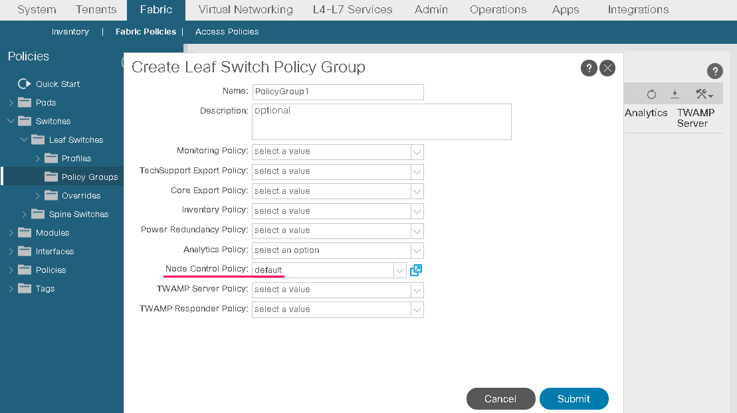
Task: Click help icon above the right panel
Action: click(714, 72)
